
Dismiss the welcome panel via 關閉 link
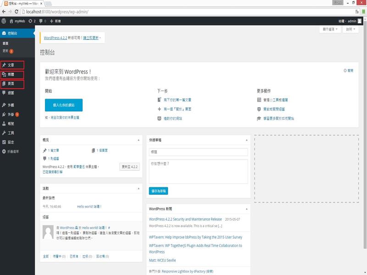[x=349, y=71]
